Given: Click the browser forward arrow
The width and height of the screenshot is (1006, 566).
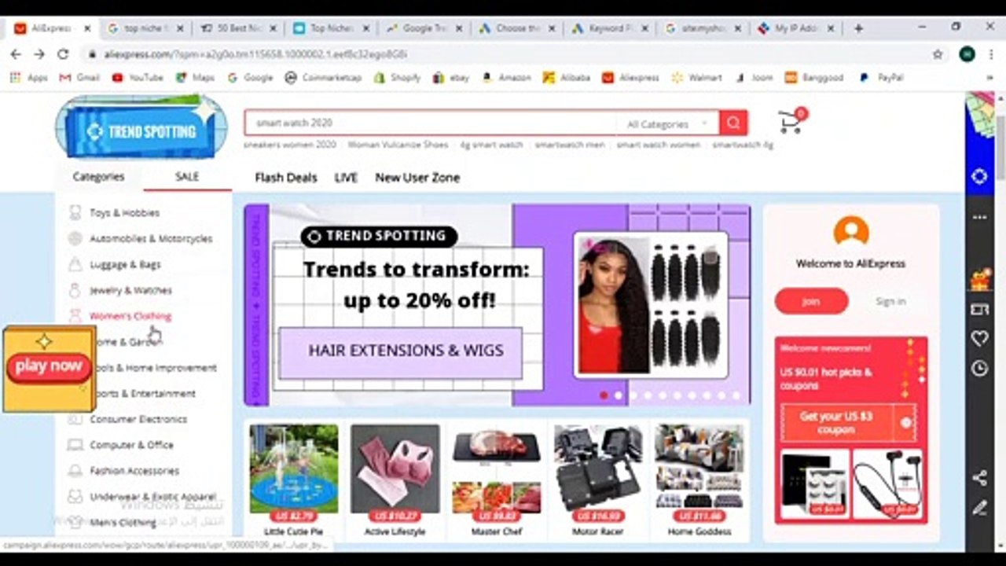Looking at the screenshot, I should [39, 54].
